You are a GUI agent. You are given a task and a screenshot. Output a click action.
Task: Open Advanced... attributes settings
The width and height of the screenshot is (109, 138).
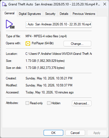click(x=82, y=103)
